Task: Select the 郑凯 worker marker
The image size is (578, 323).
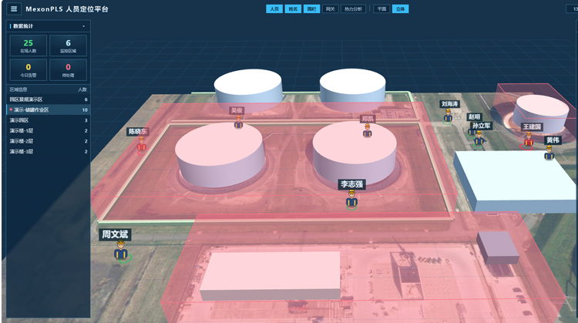Action: pyautogui.click(x=367, y=130)
